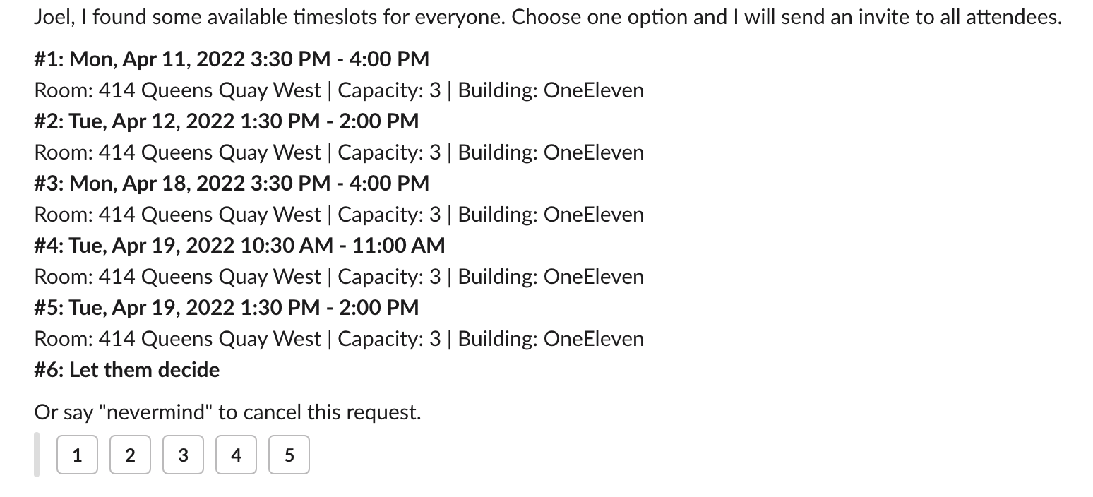Image resolution: width=1093 pixels, height=497 pixels.
Task: Click the #5 Tue, Apr 19 1:30 PM heading
Action: pyautogui.click(x=226, y=308)
